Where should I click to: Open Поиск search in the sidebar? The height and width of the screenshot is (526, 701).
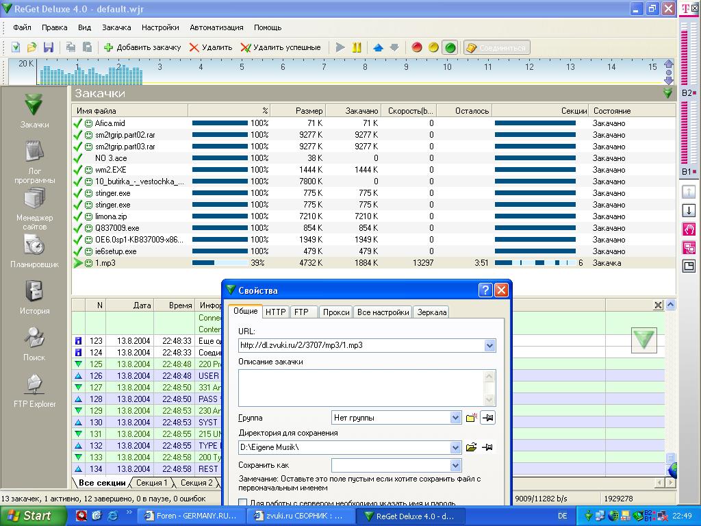tap(34, 344)
